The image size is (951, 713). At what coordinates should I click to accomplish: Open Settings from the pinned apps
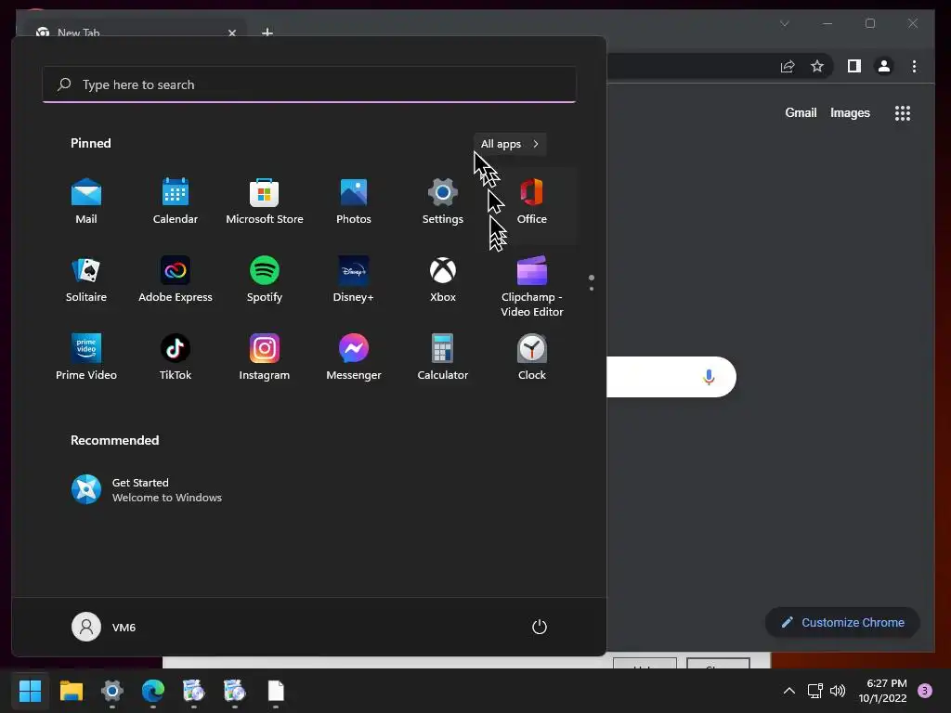click(443, 201)
